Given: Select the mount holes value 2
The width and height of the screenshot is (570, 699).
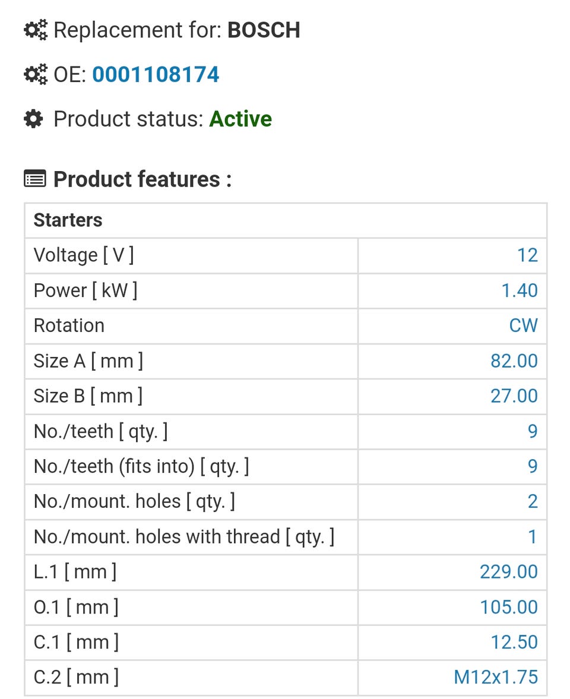Looking at the screenshot, I should pos(533,502).
